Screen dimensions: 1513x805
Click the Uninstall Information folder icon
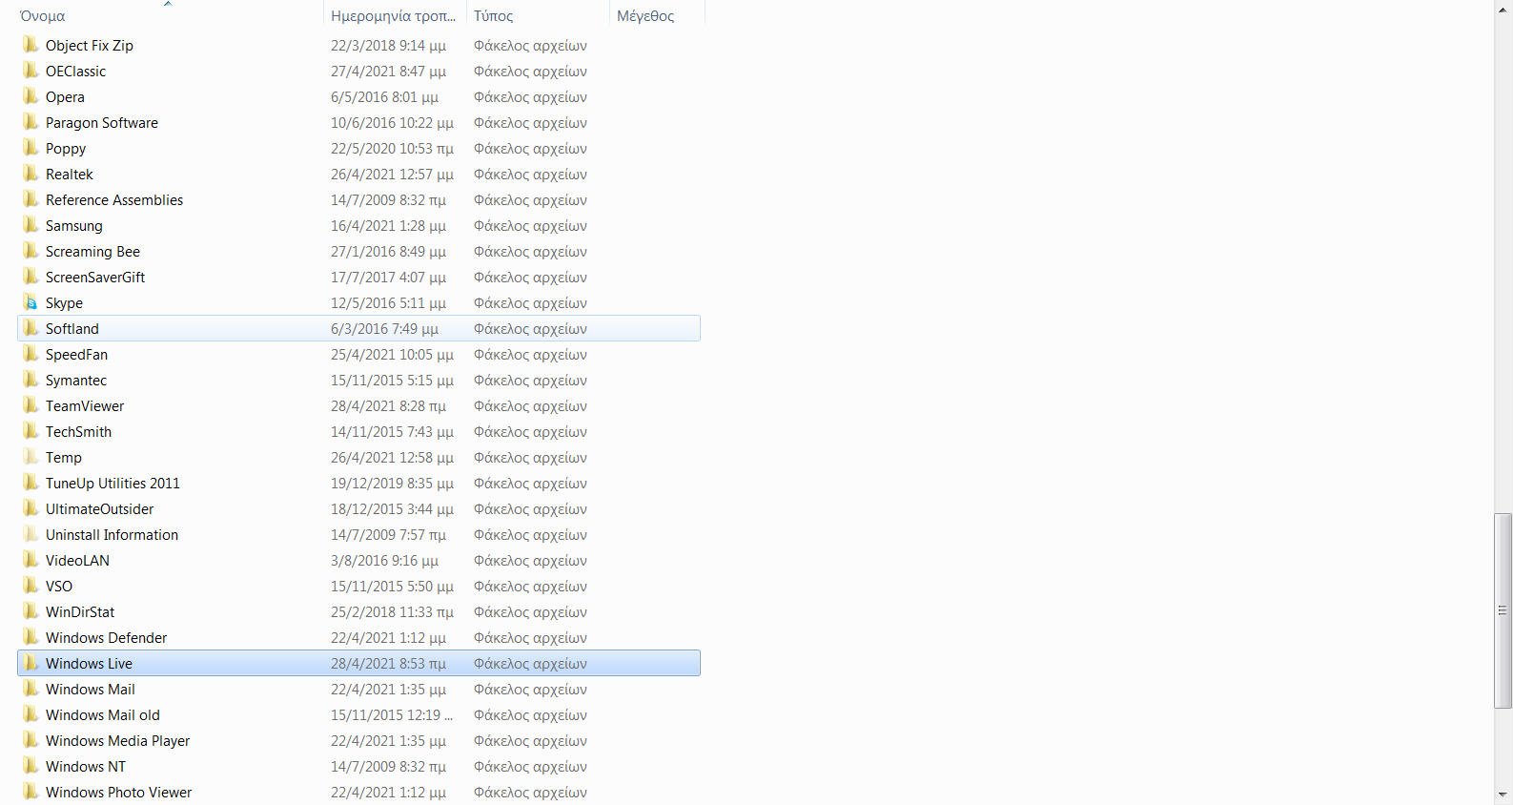[x=31, y=534]
